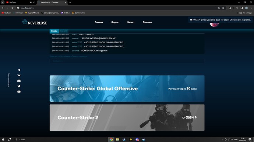Open Chrome from the taskbar
The image size is (254, 142).
click(x=111, y=139)
